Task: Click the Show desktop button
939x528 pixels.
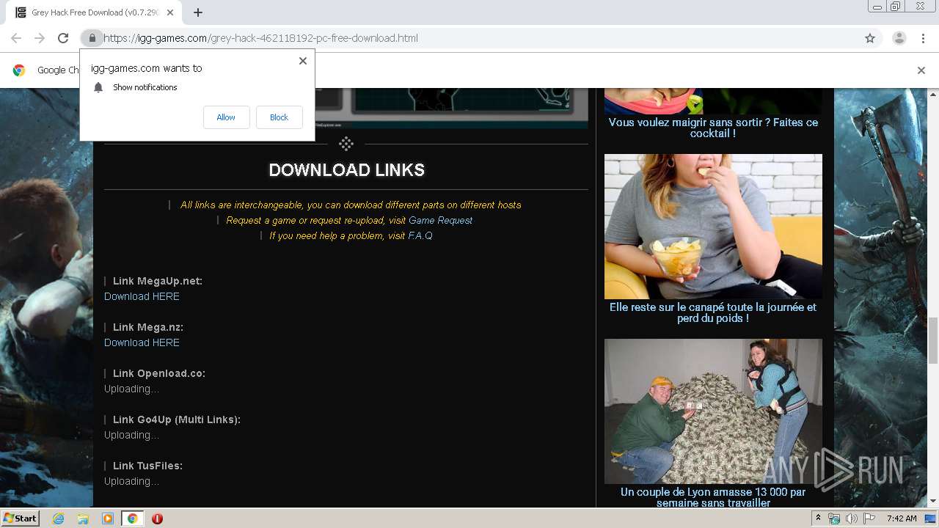Action: click(931, 518)
